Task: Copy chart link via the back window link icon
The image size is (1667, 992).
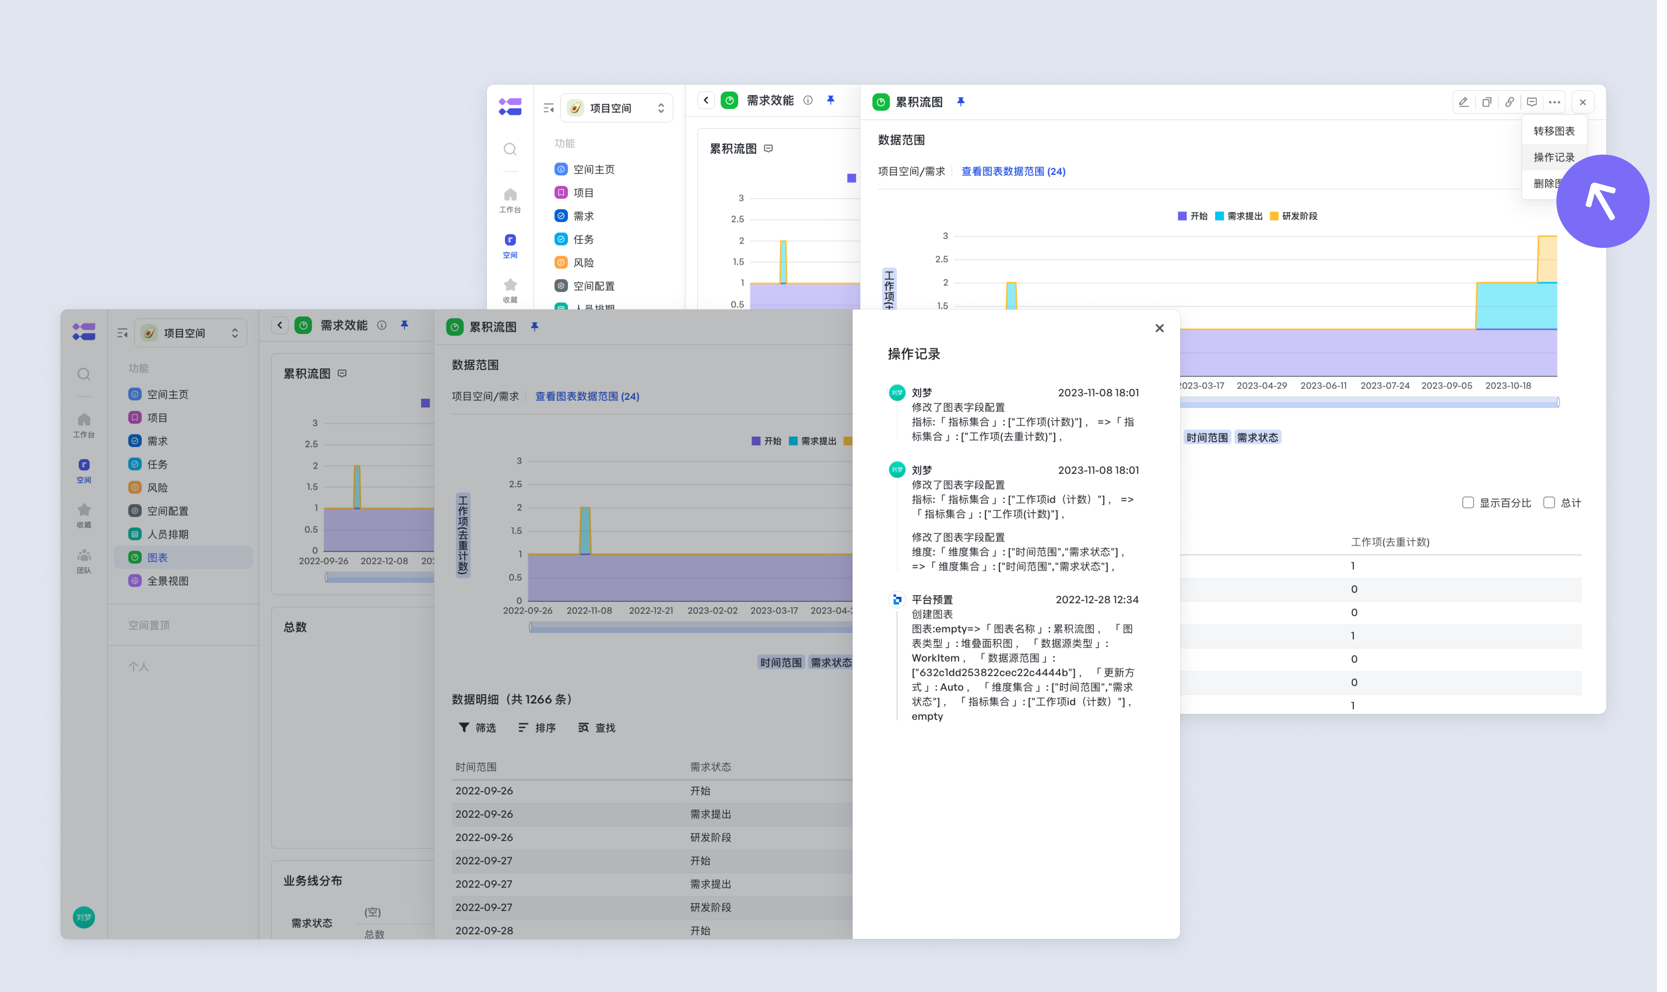Action: click(x=1509, y=102)
